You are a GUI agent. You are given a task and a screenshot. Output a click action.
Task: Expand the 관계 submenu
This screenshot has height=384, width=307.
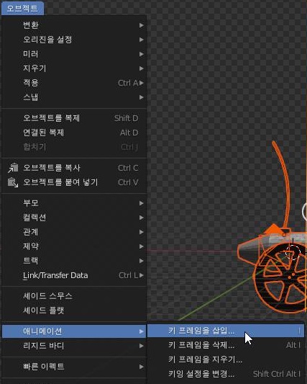pyautogui.click(x=74, y=232)
